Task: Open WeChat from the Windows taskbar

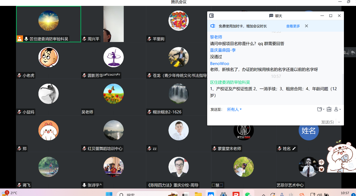Action: click(x=248, y=194)
